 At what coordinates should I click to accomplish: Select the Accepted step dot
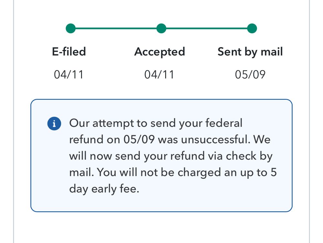pyautogui.click(x=161, y=28)
